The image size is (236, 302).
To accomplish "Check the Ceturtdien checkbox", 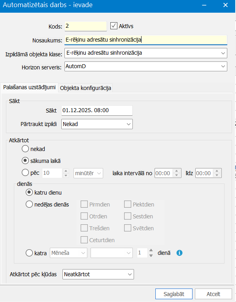I will point(84,240).
